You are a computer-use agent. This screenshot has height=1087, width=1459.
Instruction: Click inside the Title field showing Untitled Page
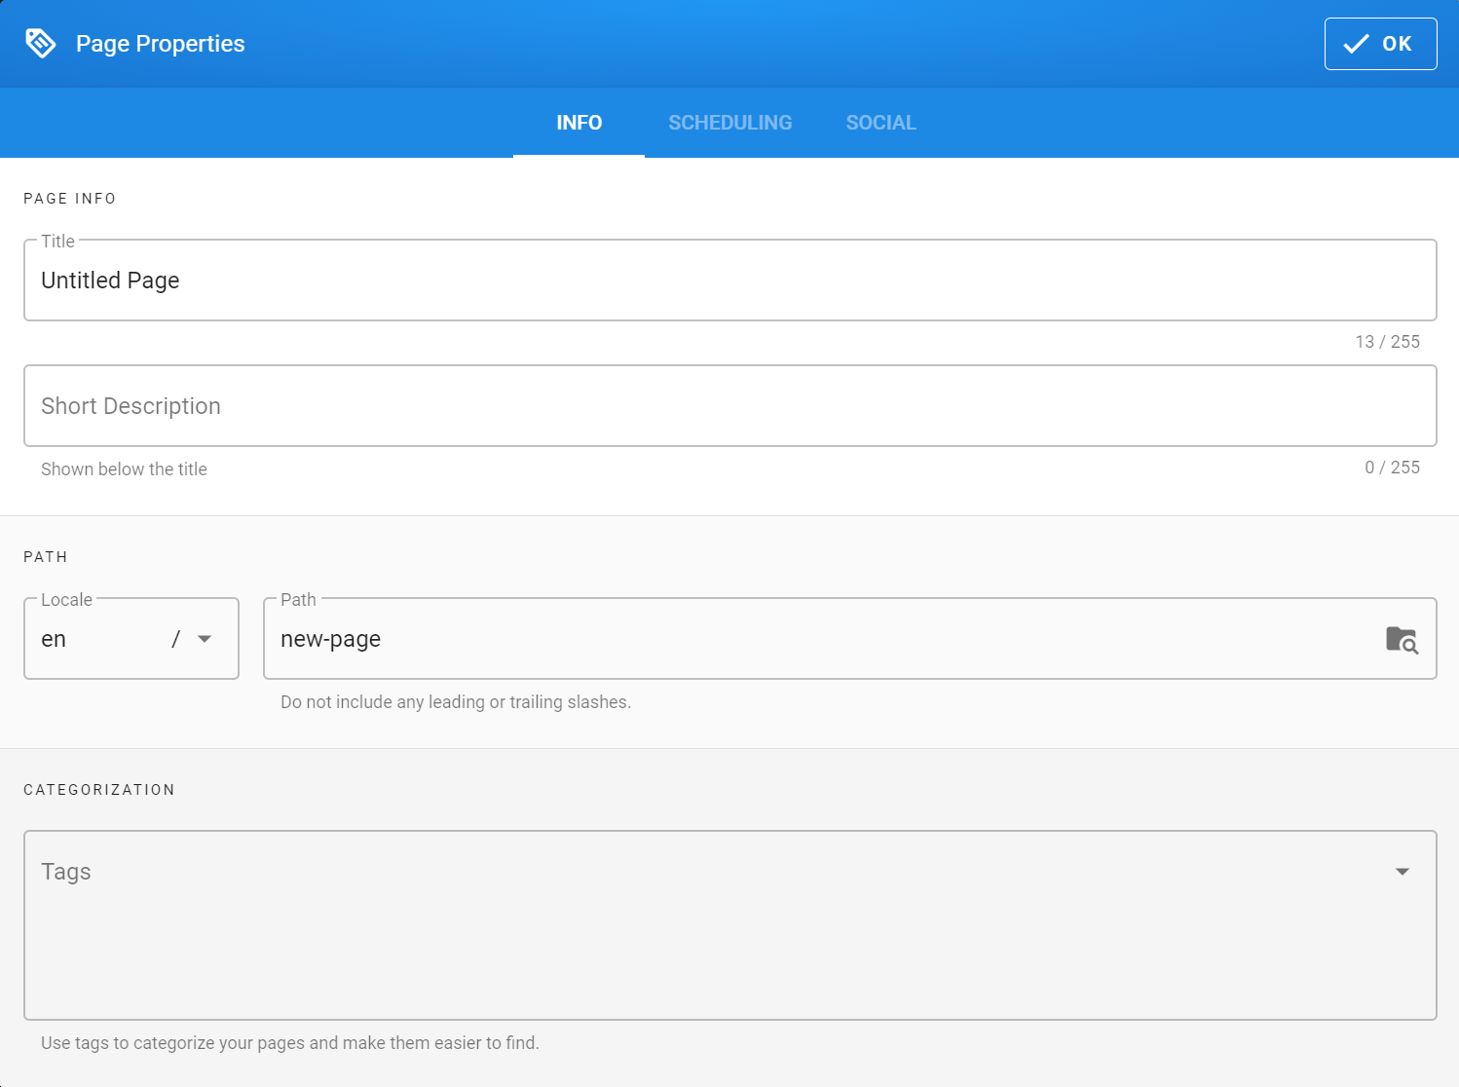click(390, 281)
